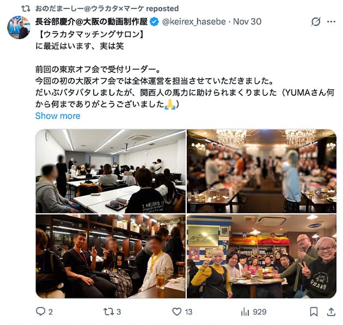
Task: Bookmark this post
Action: coord(314,311)
